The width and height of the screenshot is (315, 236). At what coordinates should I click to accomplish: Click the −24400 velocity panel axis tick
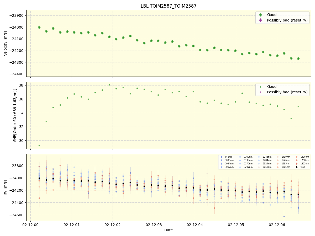(x=16, y=74)
